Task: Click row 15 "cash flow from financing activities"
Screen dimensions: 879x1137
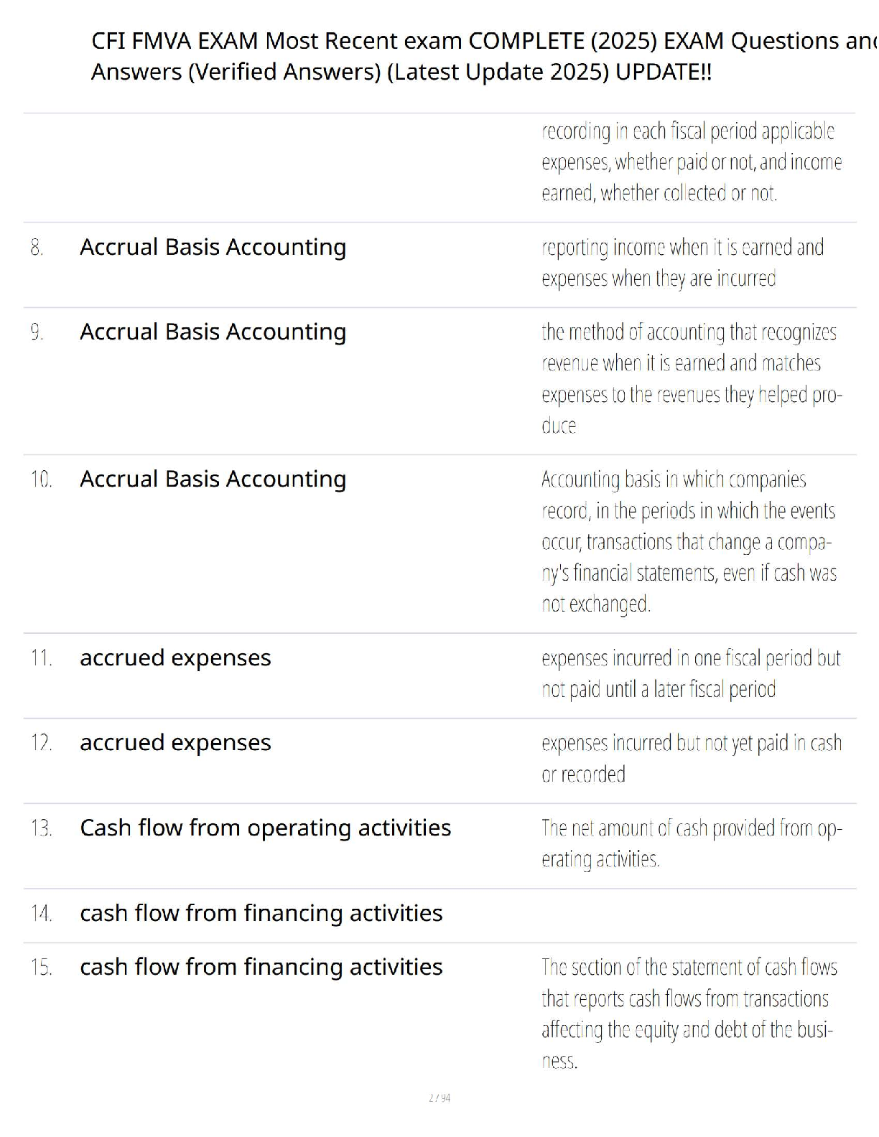Action: (261, 967)
